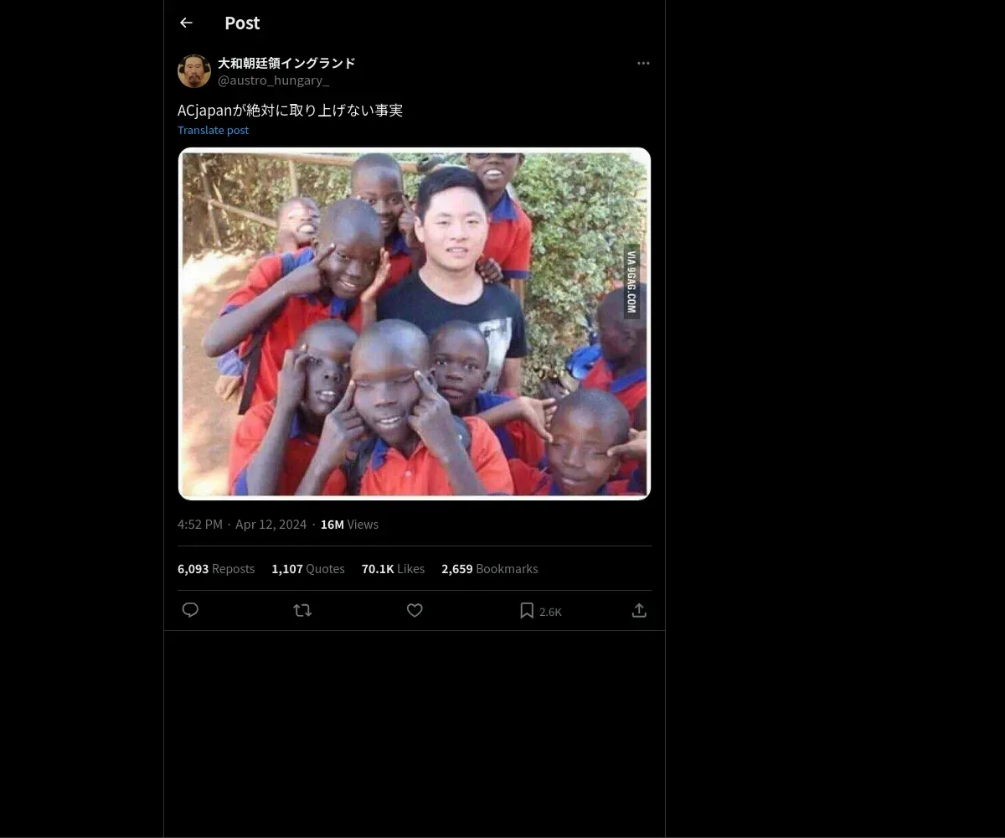
Task: Show the 6,093 Reposts list
Action: click(216, 569)
